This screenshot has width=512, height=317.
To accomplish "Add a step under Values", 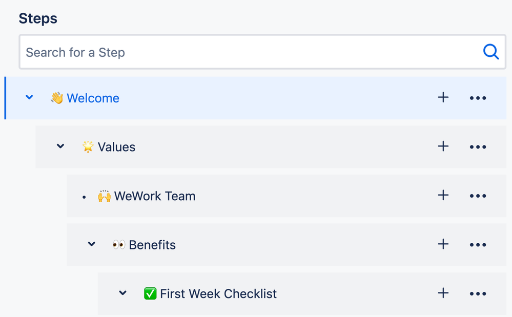I will pyautogui.click(x=443, y=146).
